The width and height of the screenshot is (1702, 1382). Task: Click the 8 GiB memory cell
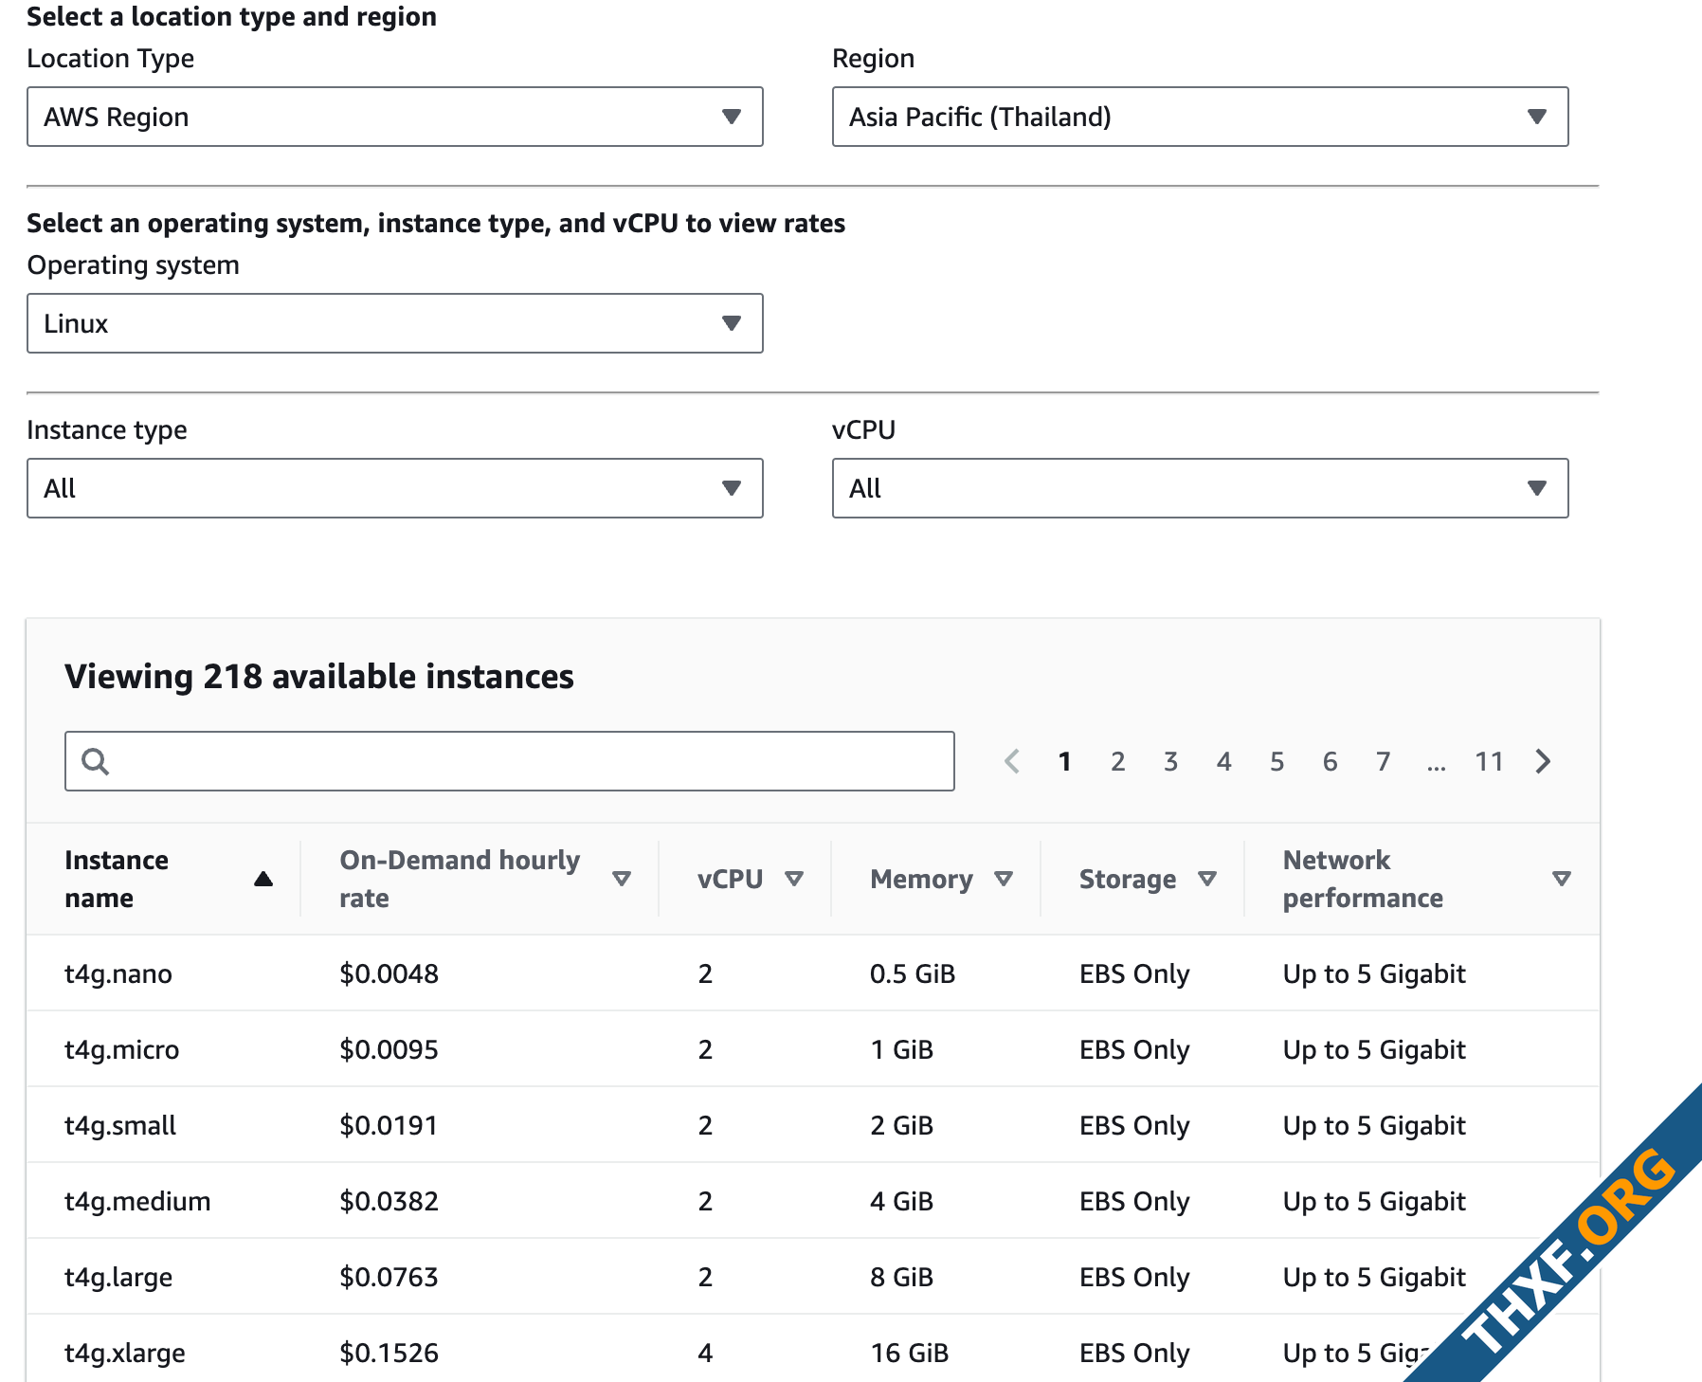click(901, 1277)
